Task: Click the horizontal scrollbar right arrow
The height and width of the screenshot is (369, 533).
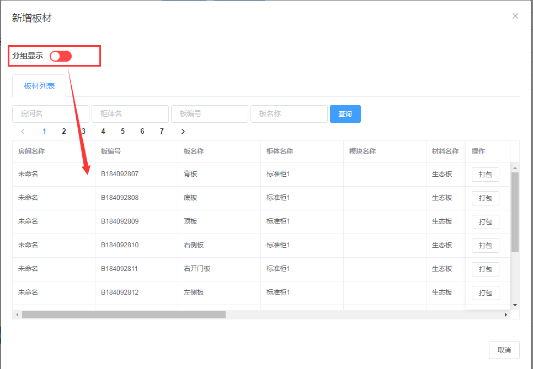Action: point(506,314)
